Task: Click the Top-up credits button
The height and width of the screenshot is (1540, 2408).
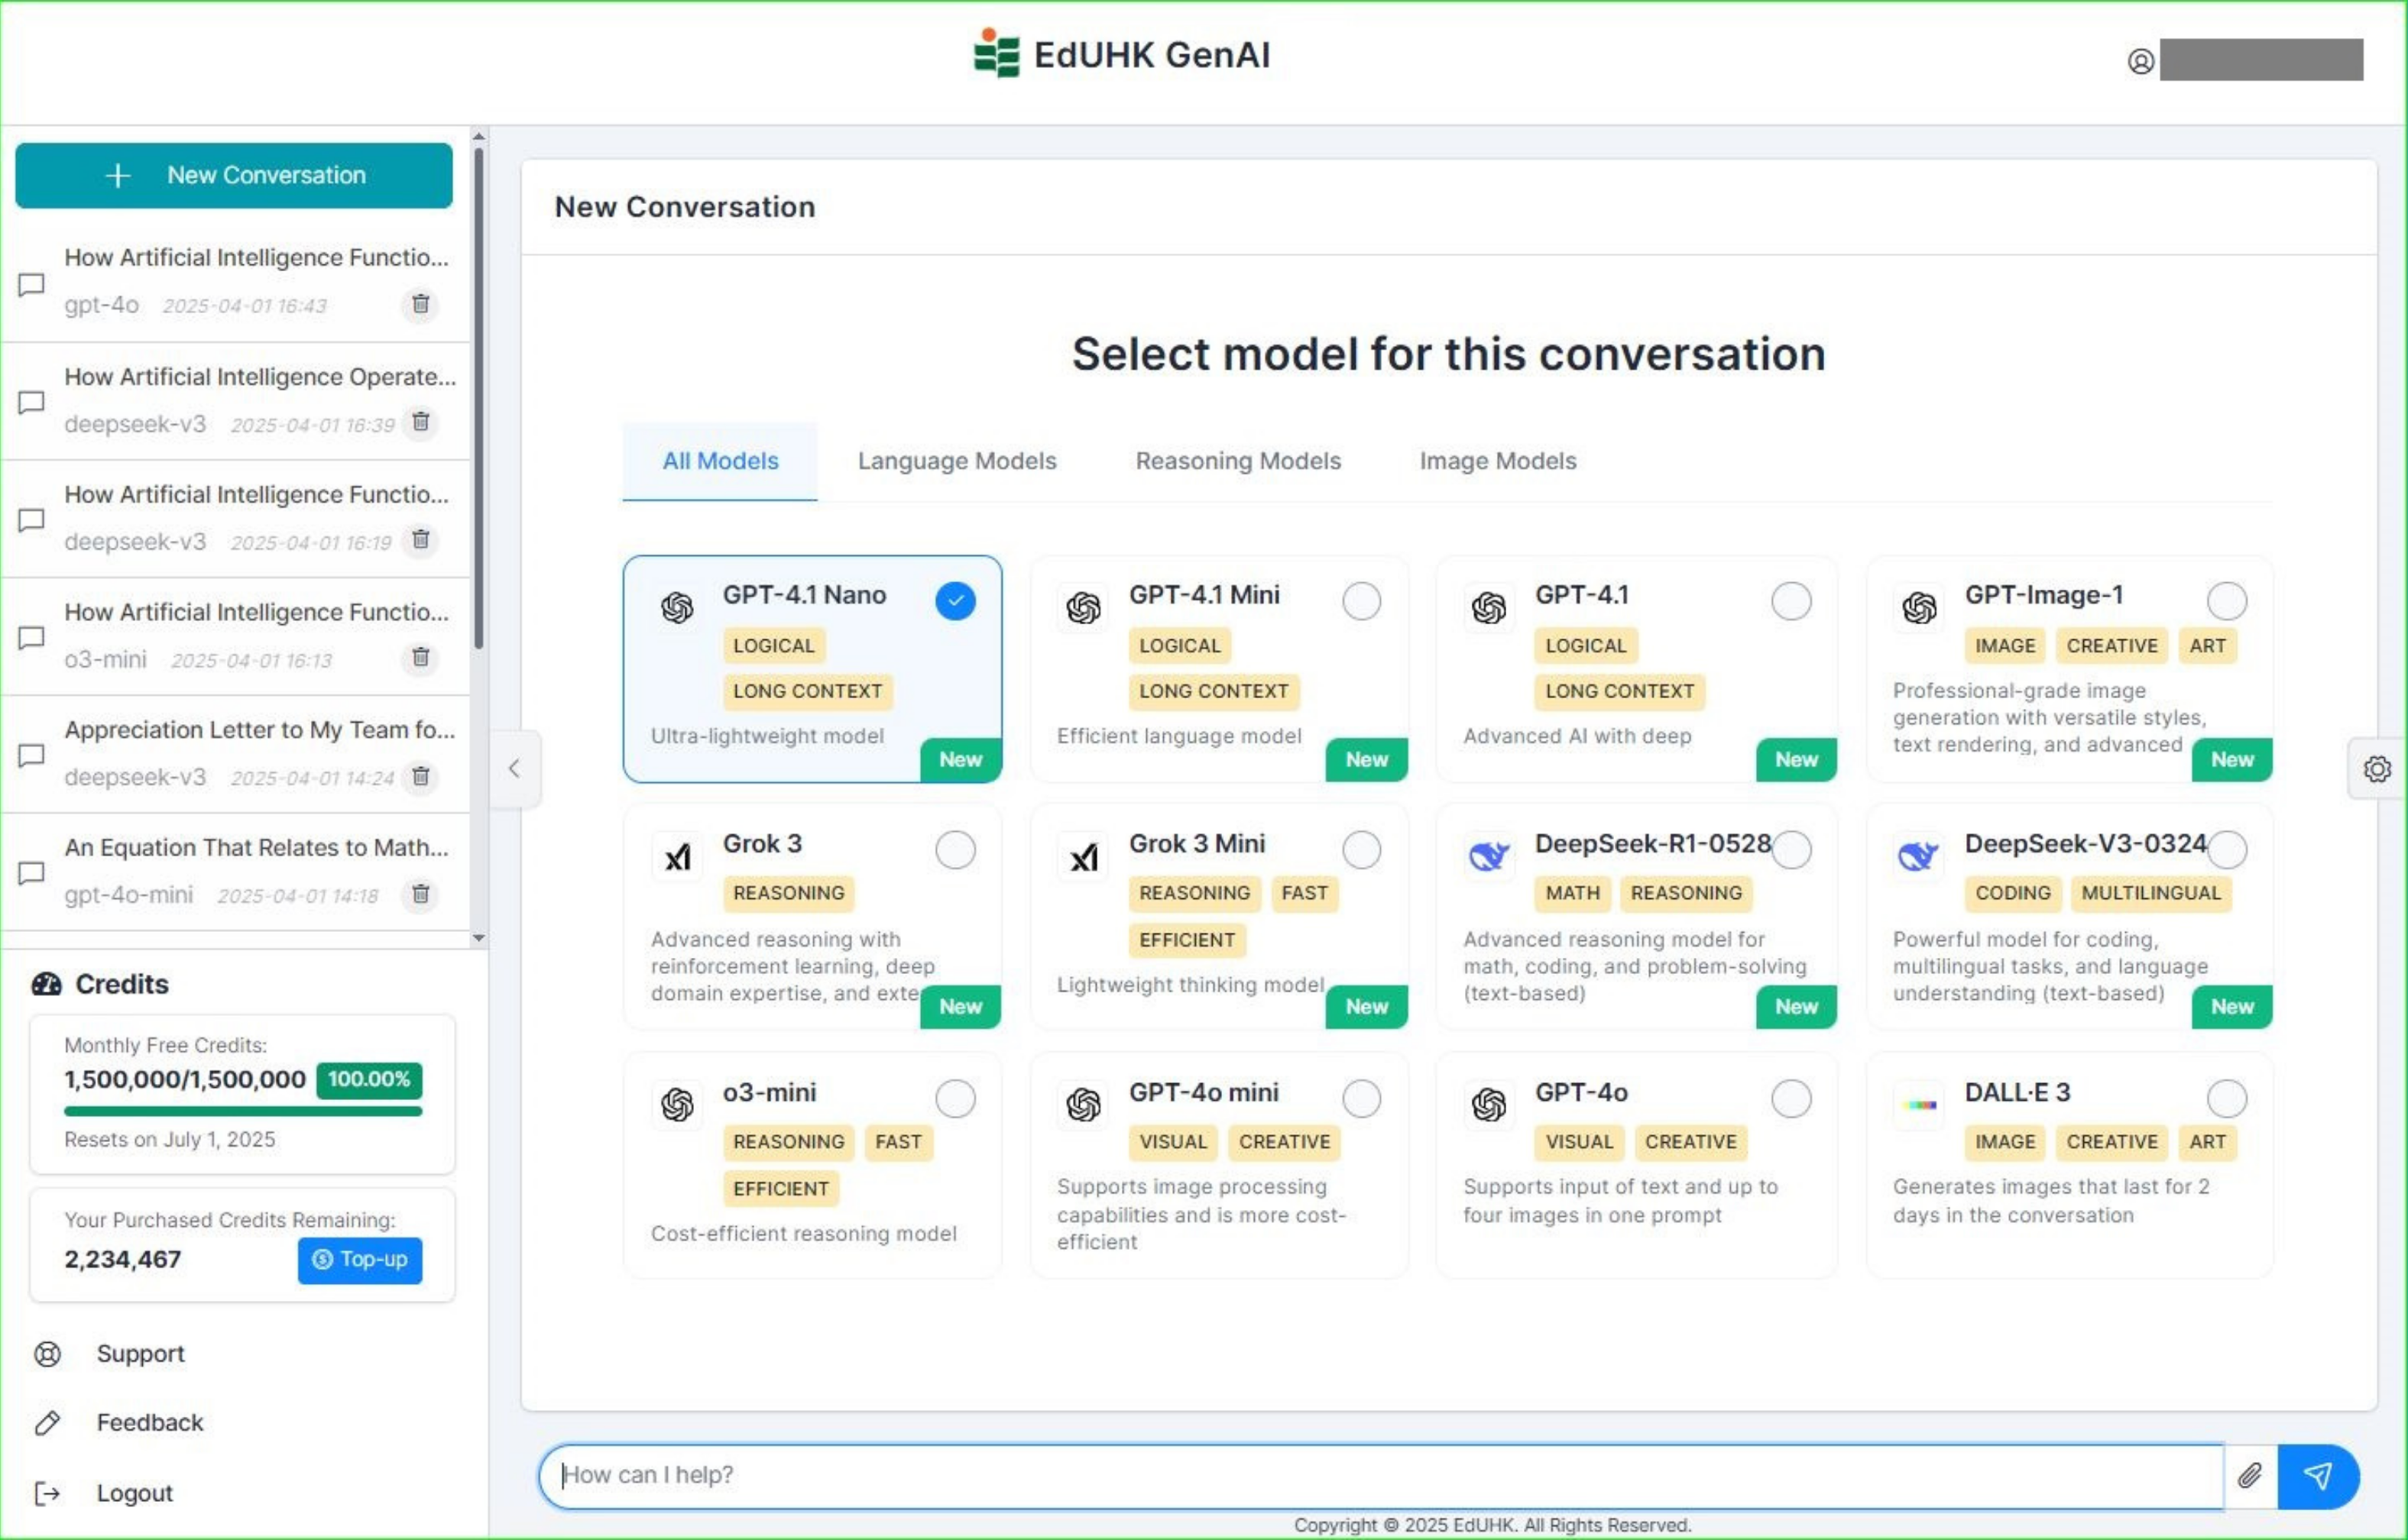Action: coord(360,1260)
